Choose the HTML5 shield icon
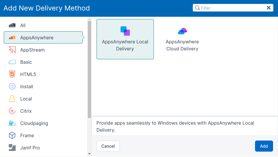Screen dimensions: 278x157 click(12, 74)
